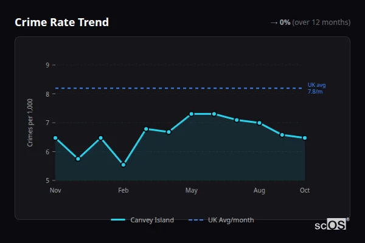Click the UK avg 7.8/m annotation
This screenshot has width=365, height=243.
tap(316, 88)
